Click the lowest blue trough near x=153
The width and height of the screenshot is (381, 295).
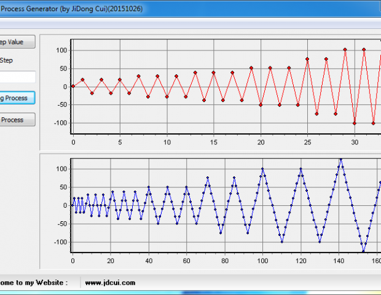click(363, 251)
